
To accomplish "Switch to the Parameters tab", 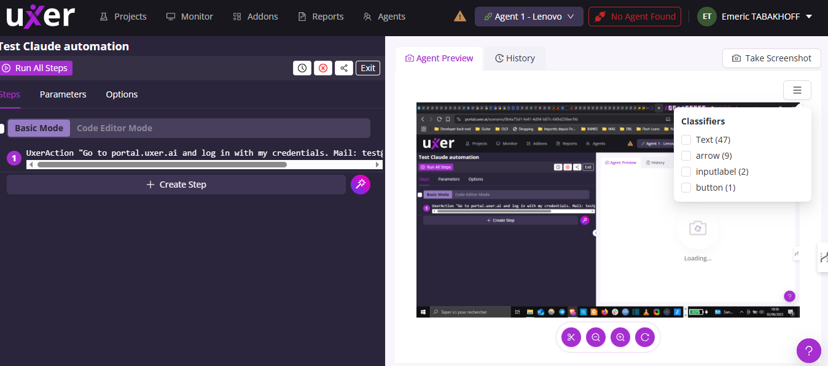I will 63,94.
